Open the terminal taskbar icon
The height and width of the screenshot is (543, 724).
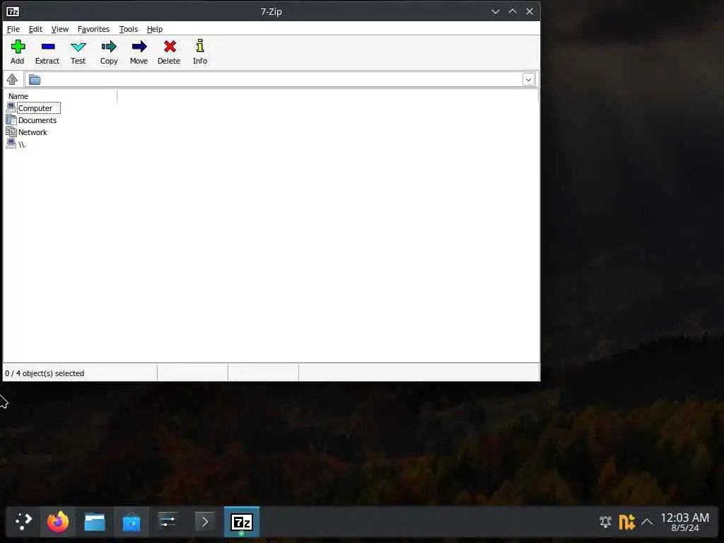(204, 522)
